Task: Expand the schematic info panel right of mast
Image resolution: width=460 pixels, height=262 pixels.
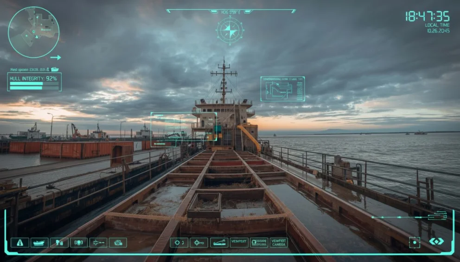Action: 282,89
